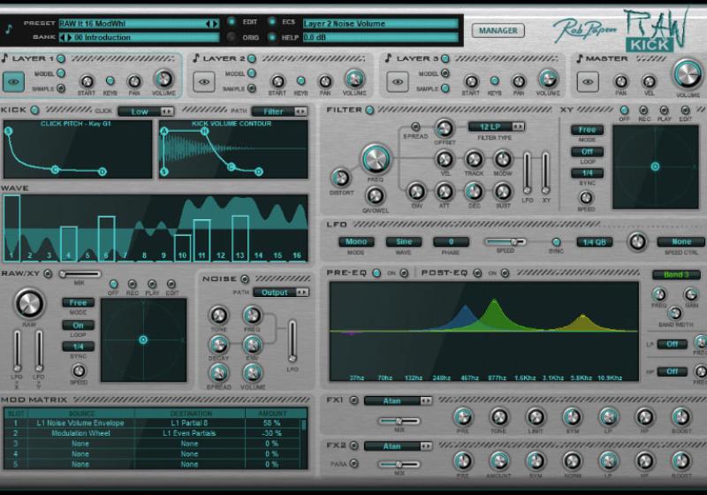Toggle Layer 2 Sample radio button
707x495 pixels.
coord(252,88)
